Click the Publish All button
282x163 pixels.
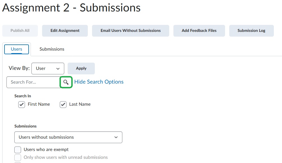coord(20,31)
